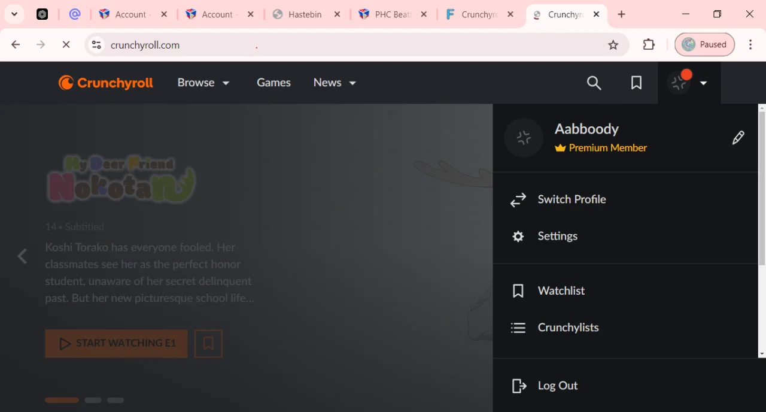766x412 pixels.
Task: Switch to the first pinned tab
Action: coord(42,14)
